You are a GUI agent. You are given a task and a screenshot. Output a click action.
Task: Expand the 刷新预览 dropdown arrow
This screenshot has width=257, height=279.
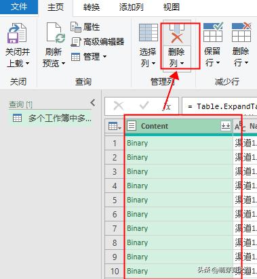tap(63, 64)
